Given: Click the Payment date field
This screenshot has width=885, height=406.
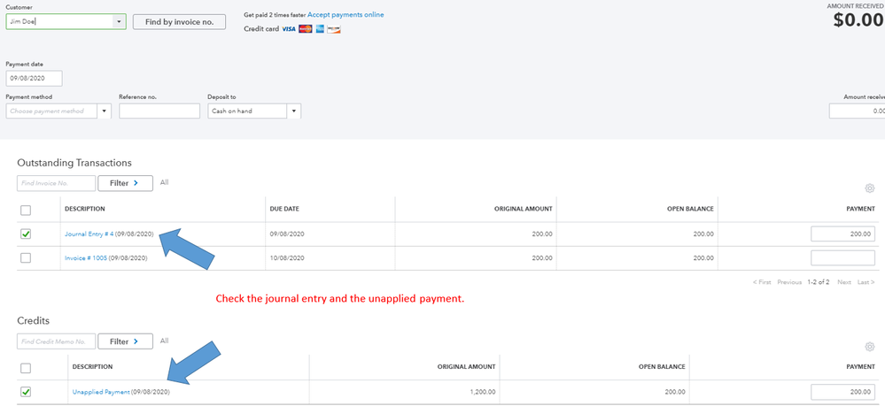Looking at the screenshot, I should (x=34, y=79).
